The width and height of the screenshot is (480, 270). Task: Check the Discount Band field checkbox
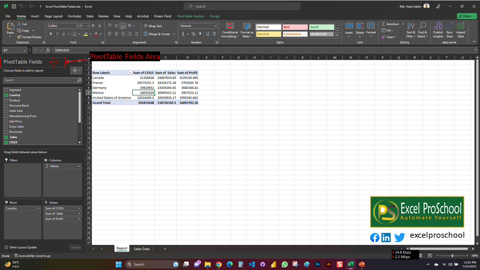[x=6, y=106]
